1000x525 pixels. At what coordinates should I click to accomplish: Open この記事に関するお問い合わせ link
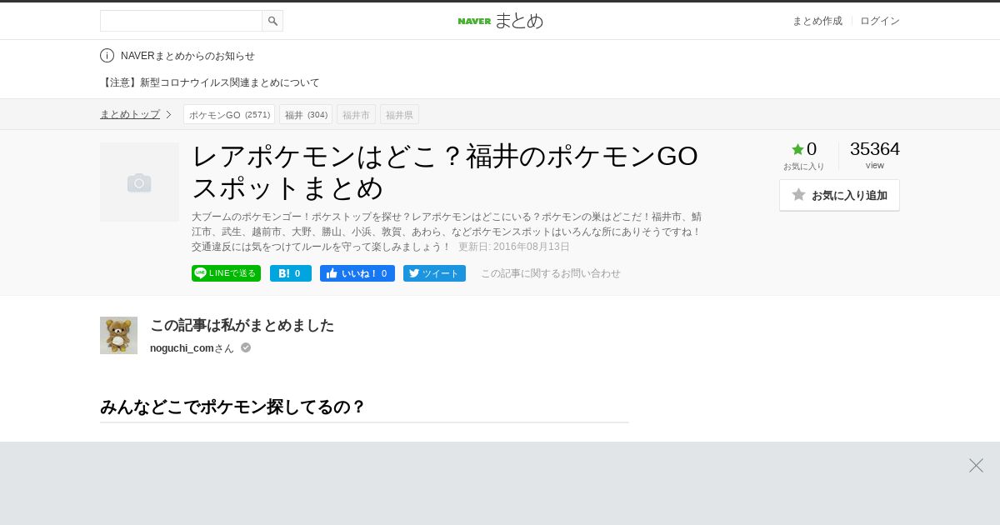tap(551, 273)
